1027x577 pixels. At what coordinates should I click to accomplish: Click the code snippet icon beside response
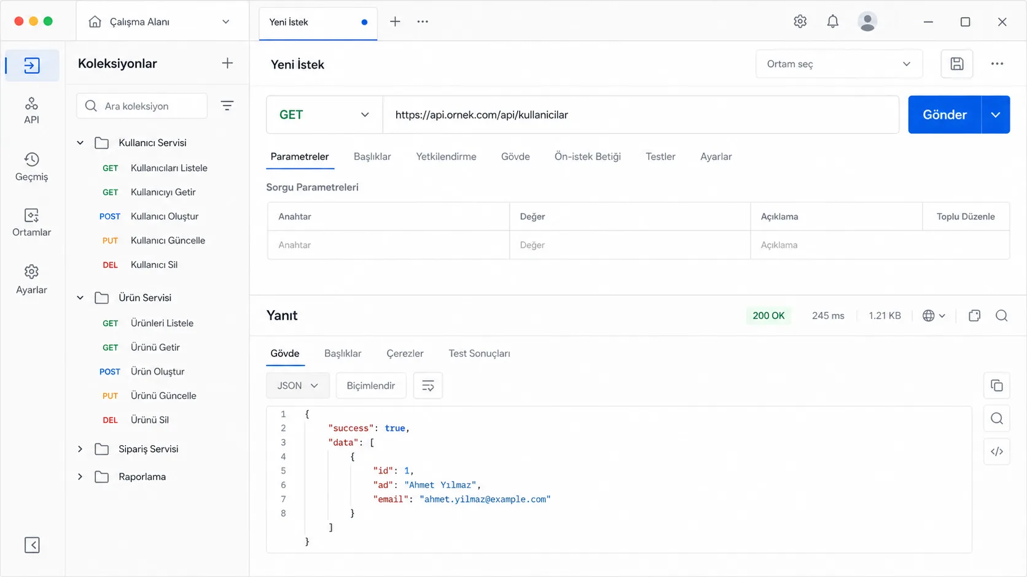(996, 451)
